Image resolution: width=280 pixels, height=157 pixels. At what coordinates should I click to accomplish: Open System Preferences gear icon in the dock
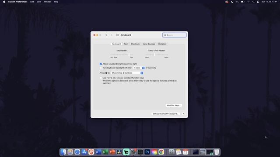[x=133, y=152]
